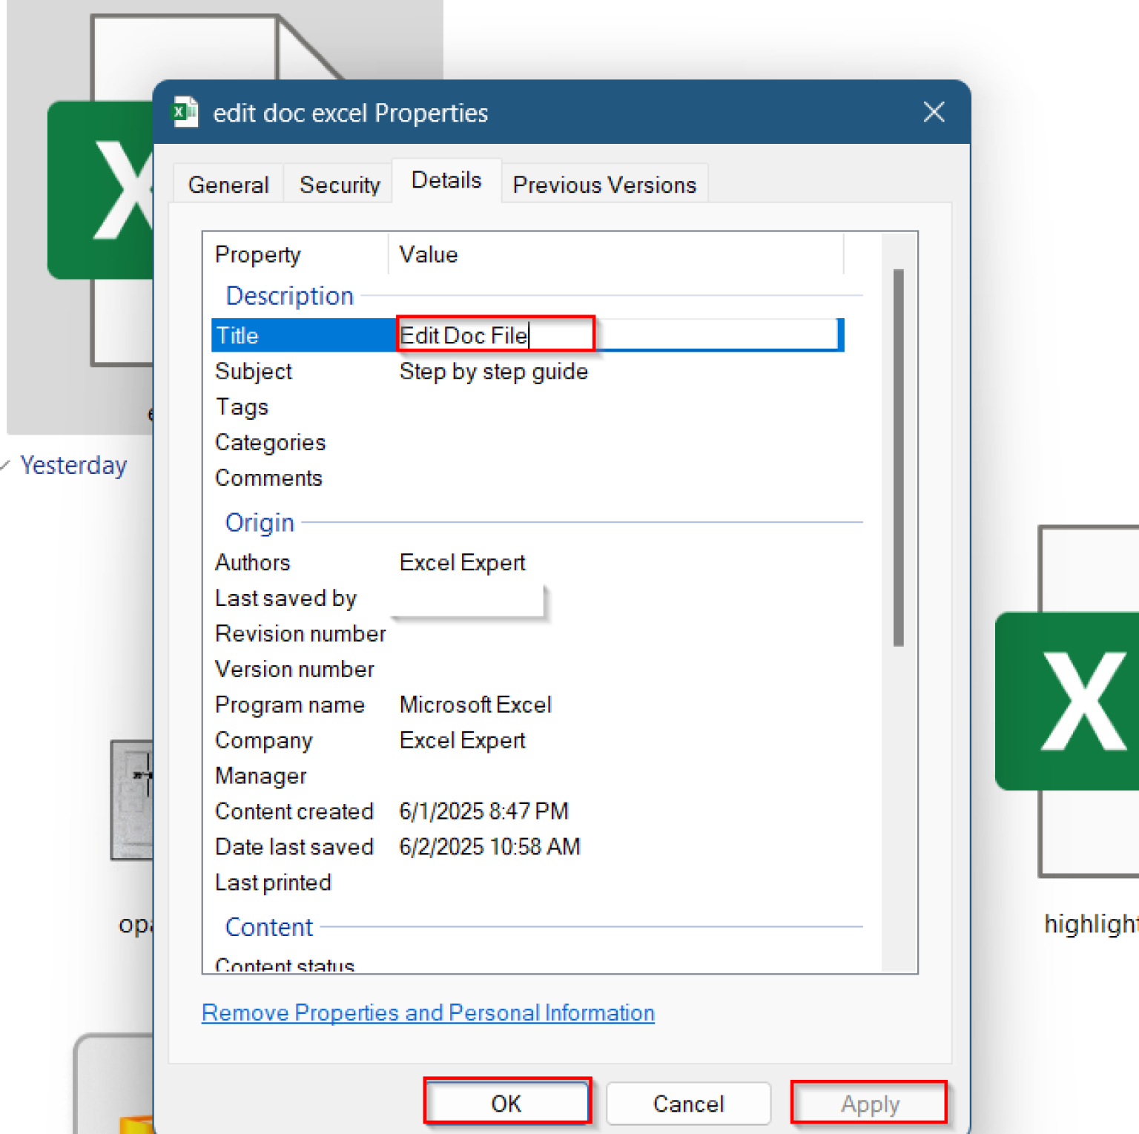
Task: Select the Program name value 'Microsoft Excel'
Action: (475, 704)
